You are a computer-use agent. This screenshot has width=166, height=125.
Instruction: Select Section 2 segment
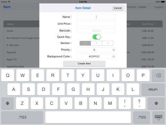(x=96, y=43)
